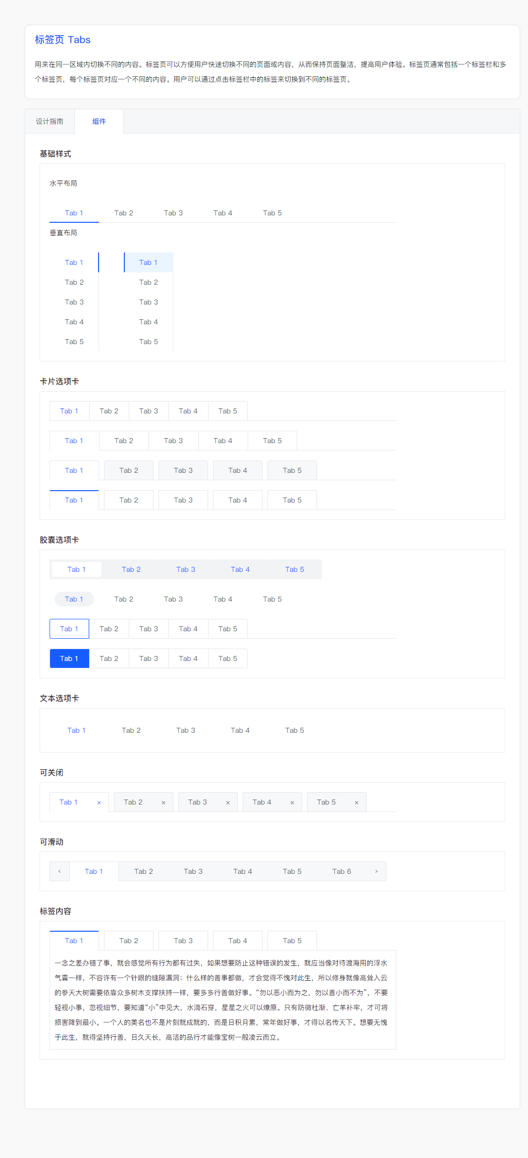The height and width of the screenshot is (1158, 528).
Task: Remove Tab 4 via its close icon
Action: point(292,803)
